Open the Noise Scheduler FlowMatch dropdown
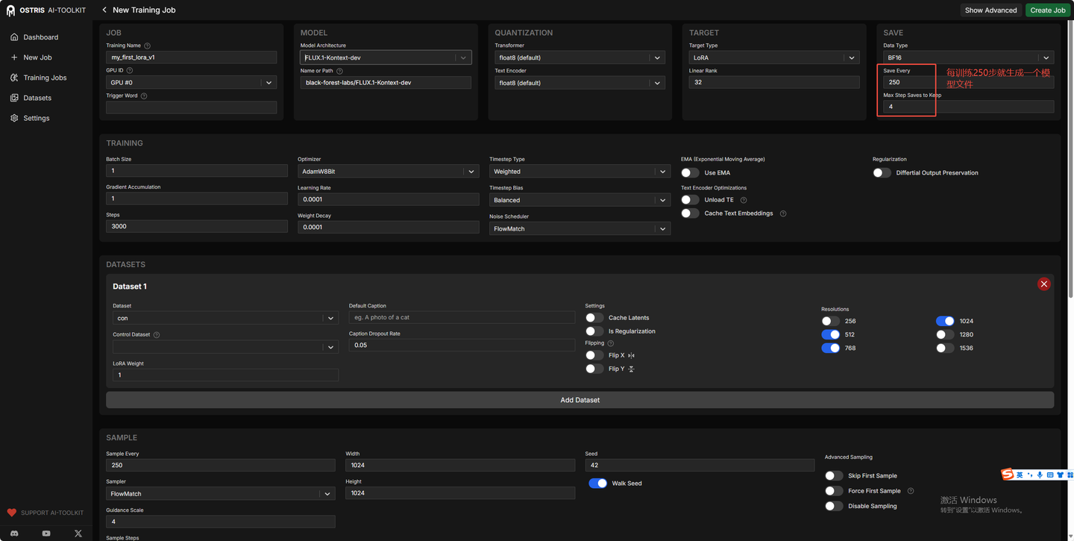The height and width of the screenshot is (541, 1074). [580, 229]
